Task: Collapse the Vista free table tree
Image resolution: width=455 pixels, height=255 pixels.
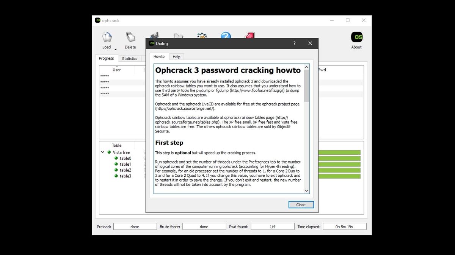Action: [102, 152]
